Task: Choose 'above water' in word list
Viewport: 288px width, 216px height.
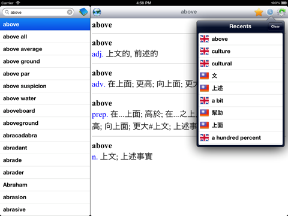Action: [x=45, y=98]
